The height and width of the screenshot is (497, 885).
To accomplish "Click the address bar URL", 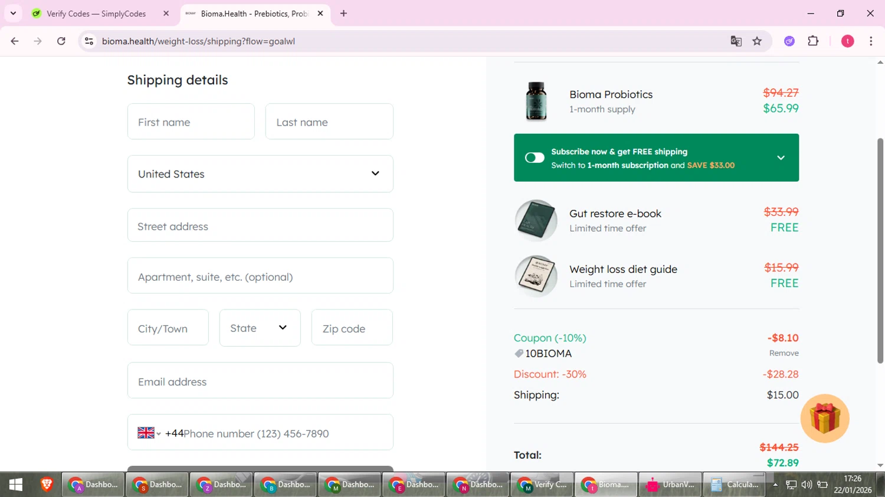I will pyautogui.click(x=198, y=41).
